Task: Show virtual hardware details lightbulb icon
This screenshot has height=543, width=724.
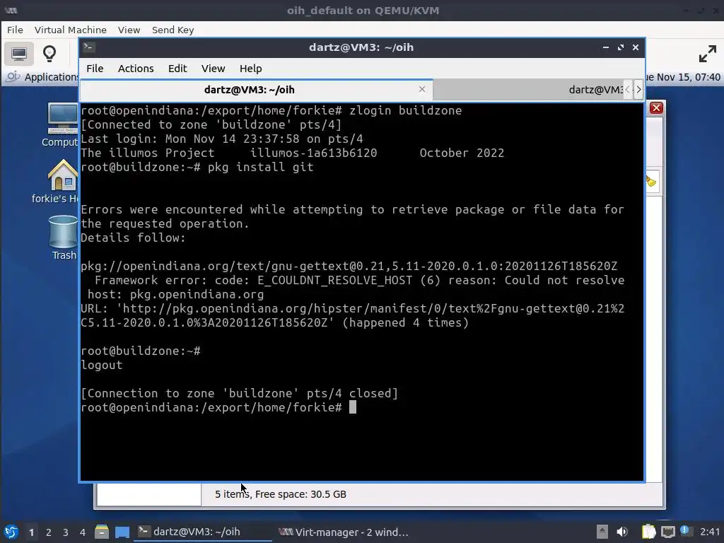Action: [49, 54]
